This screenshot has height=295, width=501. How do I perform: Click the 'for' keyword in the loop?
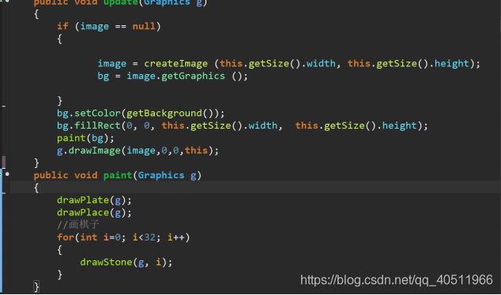click(x=66, y=237)
